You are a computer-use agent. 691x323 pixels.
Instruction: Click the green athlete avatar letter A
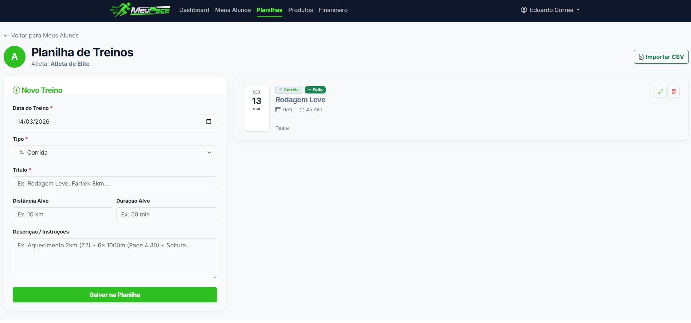tap(15, 57)
